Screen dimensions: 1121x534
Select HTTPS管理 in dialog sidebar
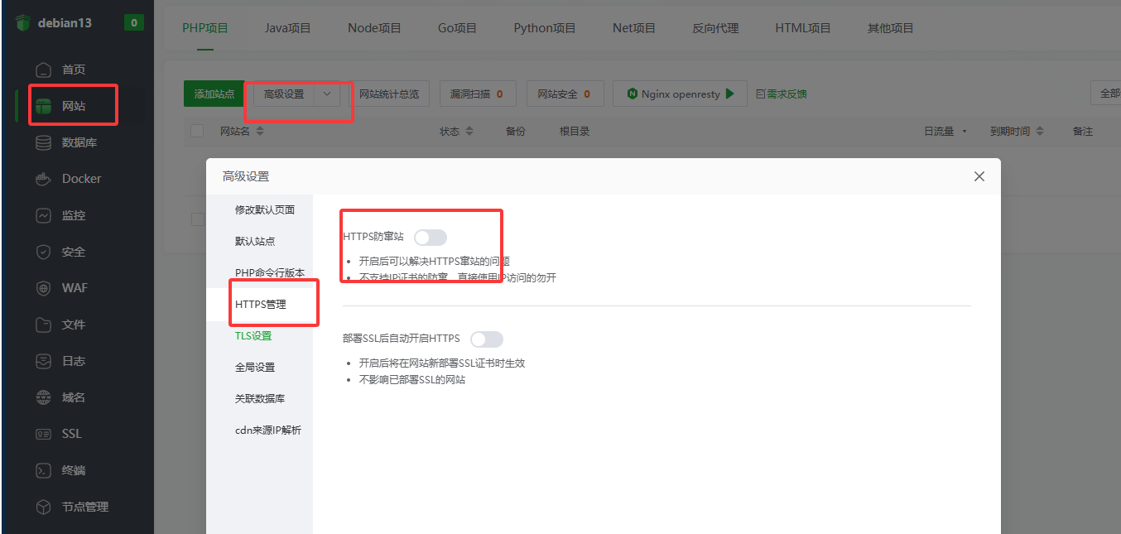[x=261, y=304]
